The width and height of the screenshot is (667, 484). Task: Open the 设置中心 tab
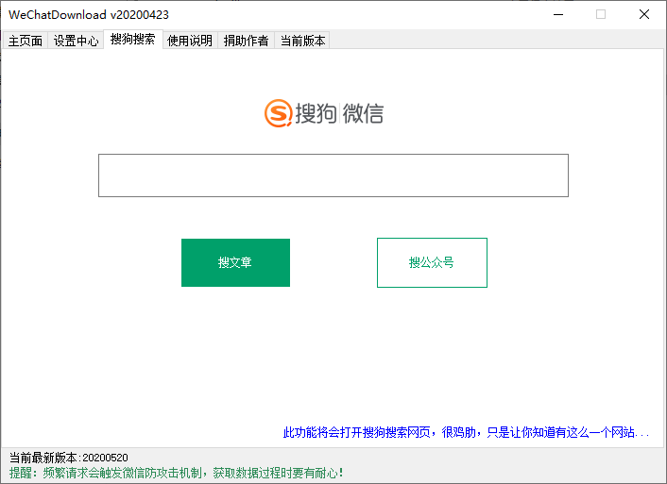(76, 41)
